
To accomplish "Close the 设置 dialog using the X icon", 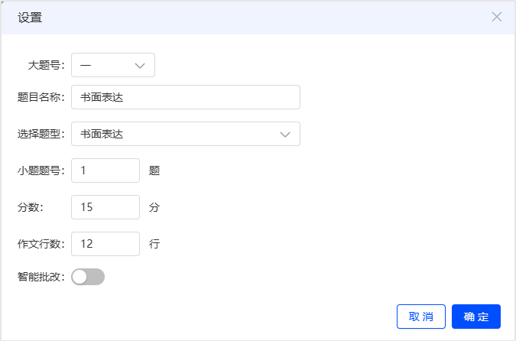I will (x=497, y=17).
